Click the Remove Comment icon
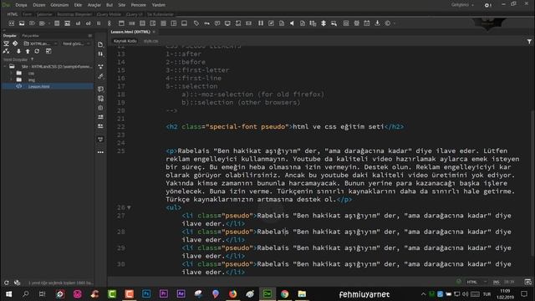 pos(100,99)
